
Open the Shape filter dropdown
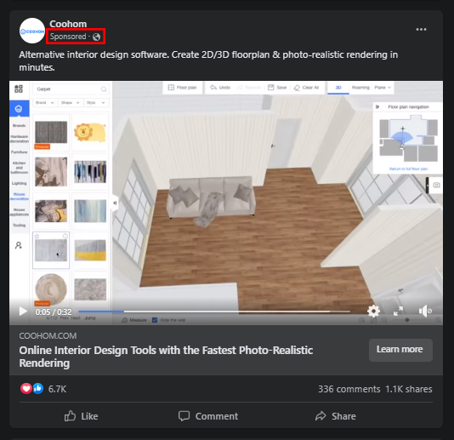pos(71,103)
